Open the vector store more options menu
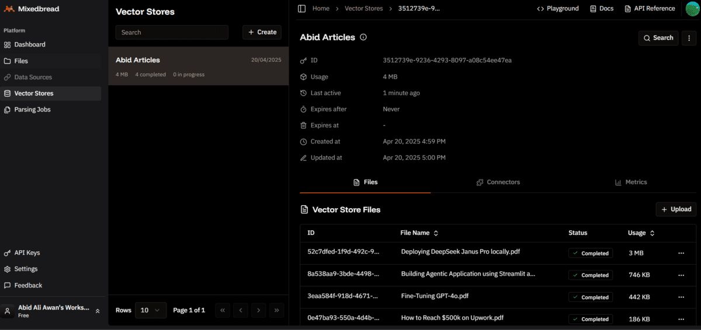Image resolution: width=701 pixels, height=330 pixels. (x=689, y=38)
